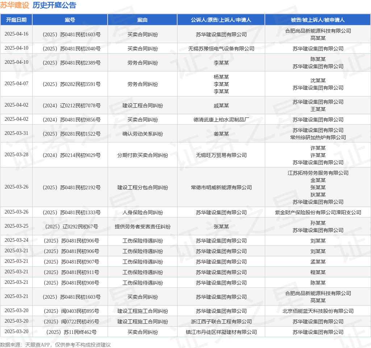Screen dimensions: 371x348
Task: Select case number (2025)苏0481民初911号
Action: (x=71, y=273)
